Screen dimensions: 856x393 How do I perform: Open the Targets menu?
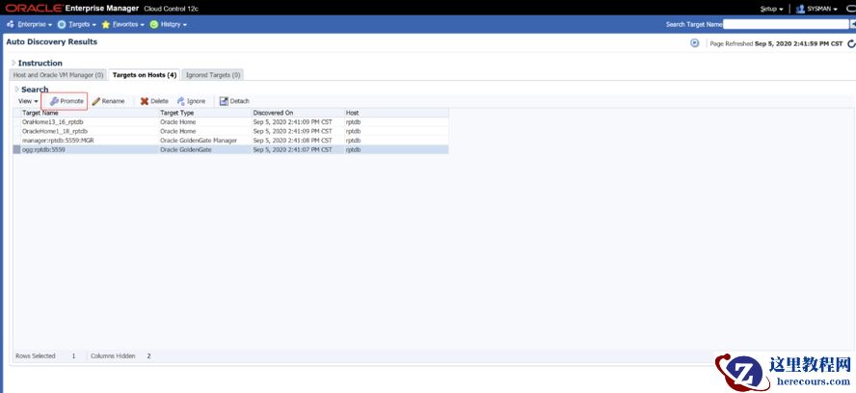77,25
